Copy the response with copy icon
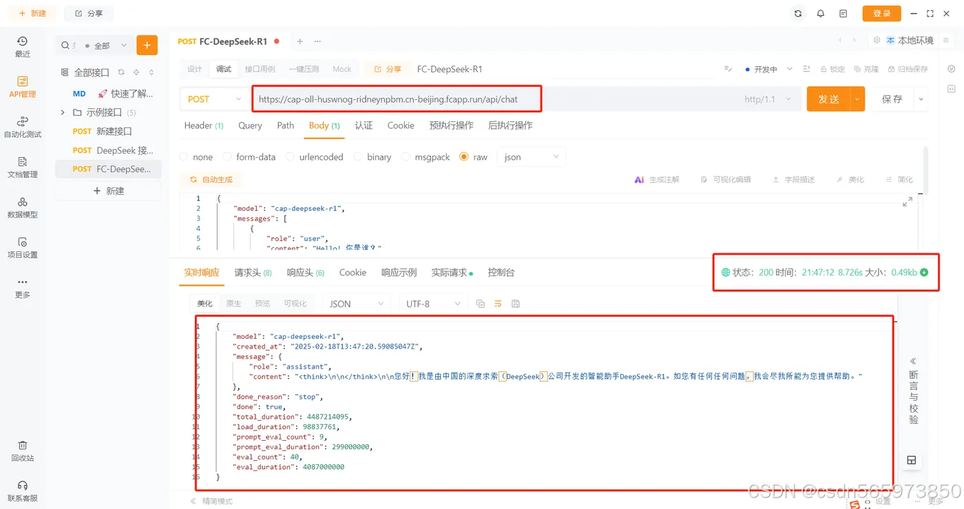Image resolution: width=964 pixels, height=509 pixels. [481, 304]
